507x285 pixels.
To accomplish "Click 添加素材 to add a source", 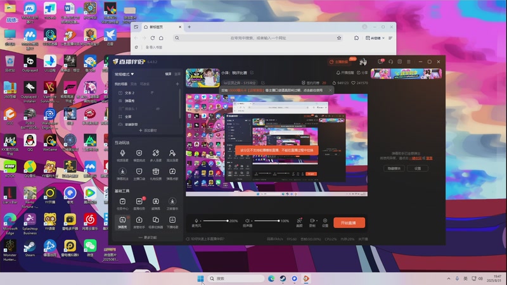I will pos(148,130).
